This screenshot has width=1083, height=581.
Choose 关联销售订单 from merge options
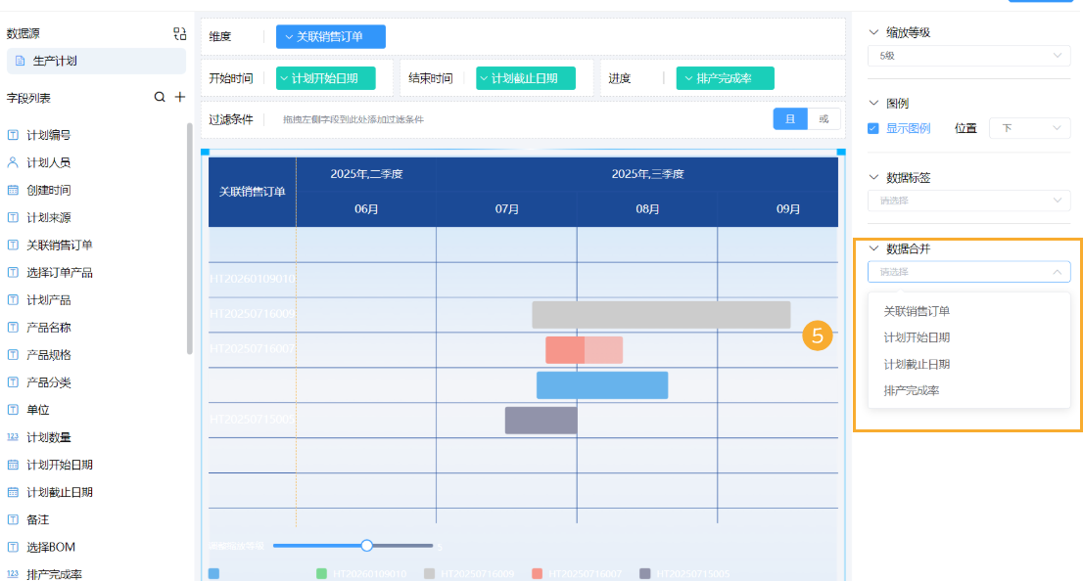(x=917, y=311)
